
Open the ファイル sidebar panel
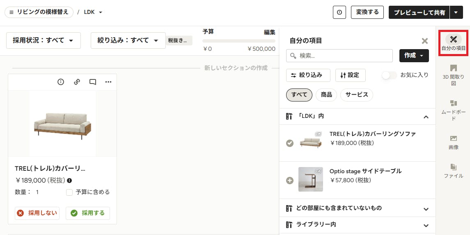[x=454, y=171]
